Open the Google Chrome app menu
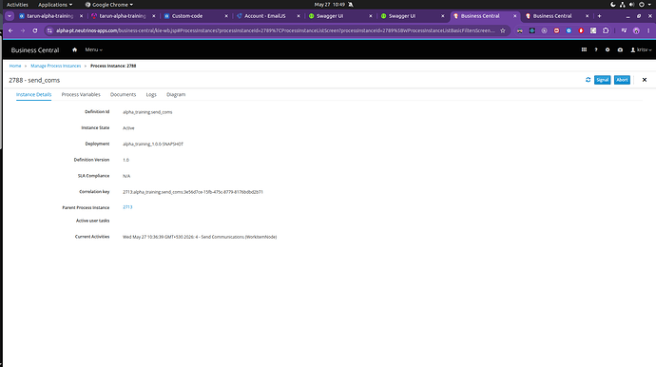Image resolution: width=656 pixels, height=367 pixels. (109, 5)
